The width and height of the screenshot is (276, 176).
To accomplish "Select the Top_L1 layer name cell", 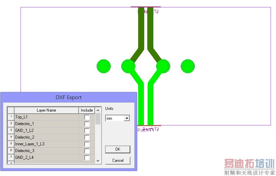I will [x=47, y=117].
